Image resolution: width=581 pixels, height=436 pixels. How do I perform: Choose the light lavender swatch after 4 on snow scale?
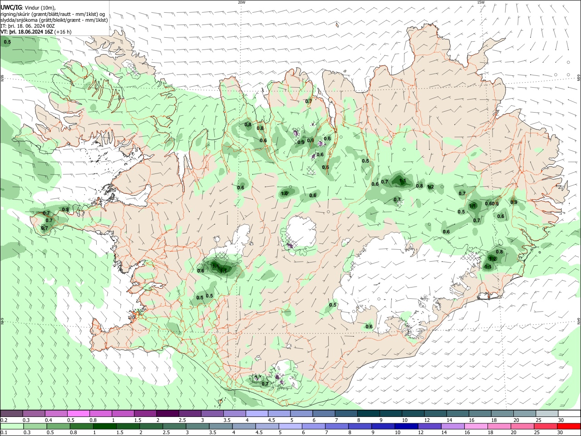coord(257,413)
